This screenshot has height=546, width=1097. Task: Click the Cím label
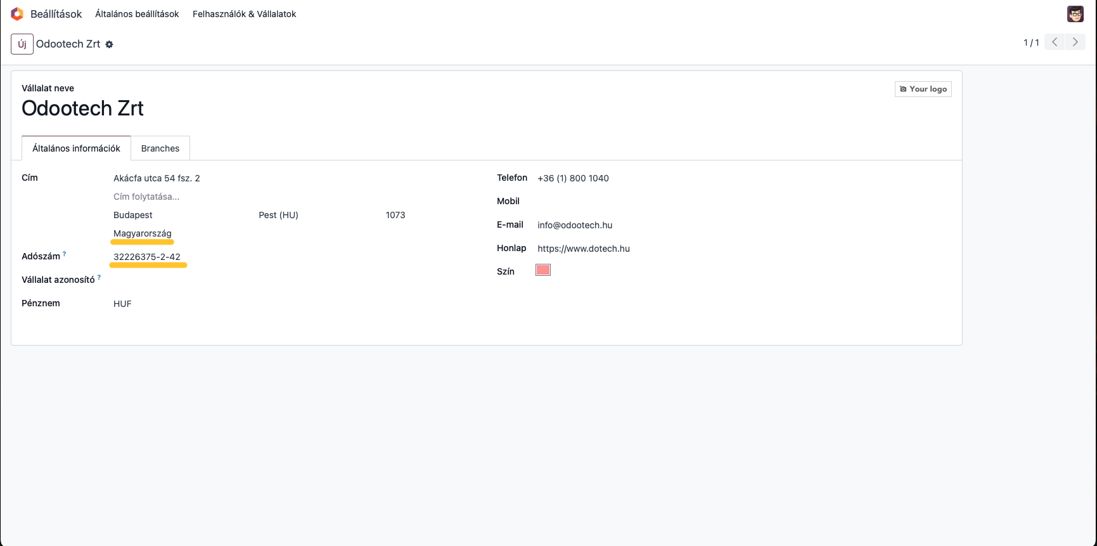coord(30,178)
